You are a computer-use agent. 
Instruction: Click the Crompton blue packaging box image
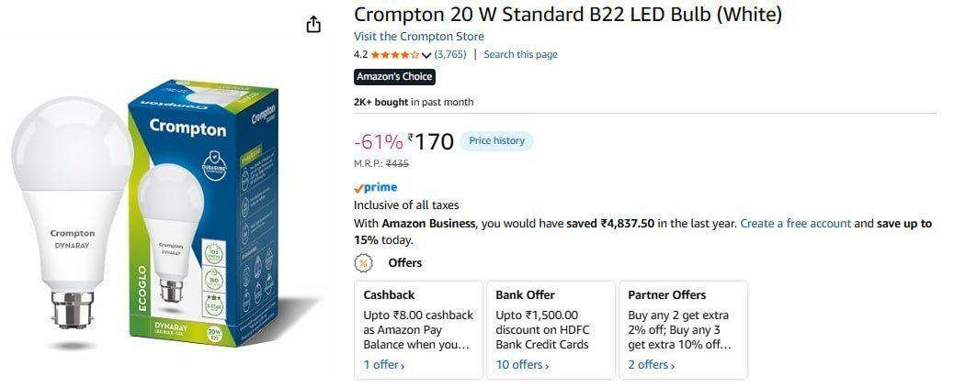tap(203, 213)
